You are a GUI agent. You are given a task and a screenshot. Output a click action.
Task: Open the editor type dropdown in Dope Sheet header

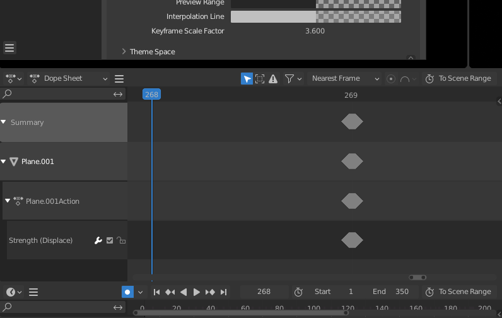point(13,78)
